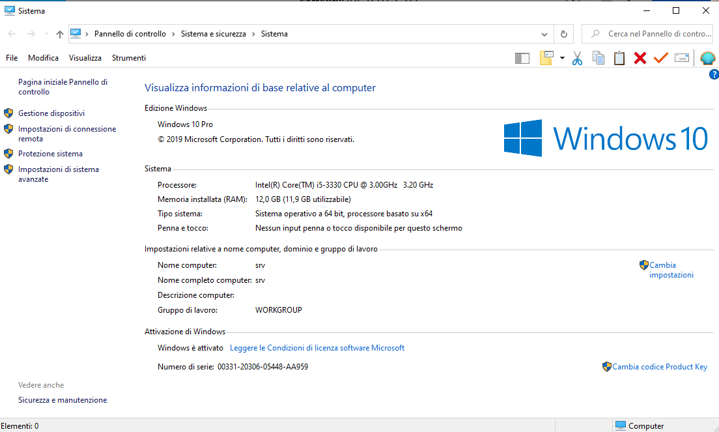This screenshot has width=719, height=432.
Task: Open Classic Shell settings shell icon
Action: [x=707, y=58]
